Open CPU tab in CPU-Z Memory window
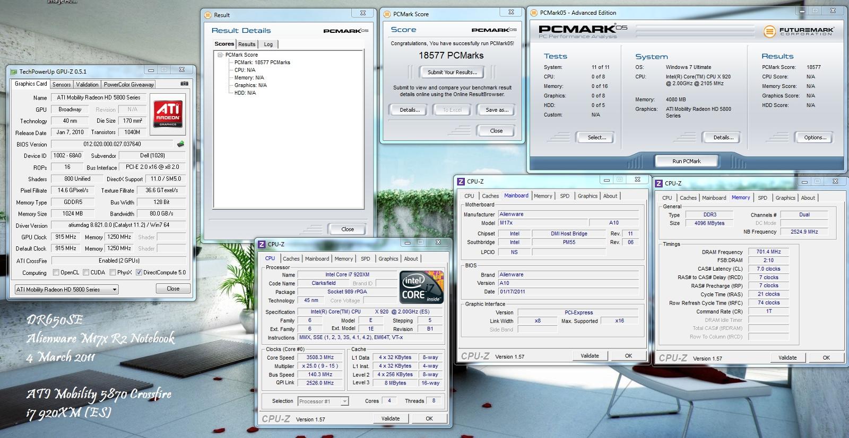 click(x=667, y=198)
